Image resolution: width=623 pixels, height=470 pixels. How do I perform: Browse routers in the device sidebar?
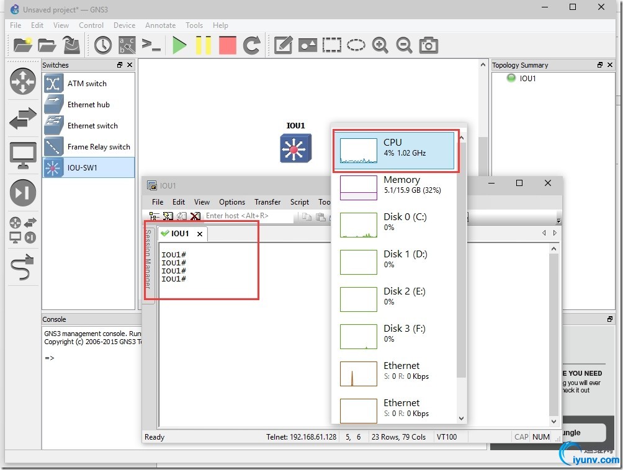click(x=23, y=81)
